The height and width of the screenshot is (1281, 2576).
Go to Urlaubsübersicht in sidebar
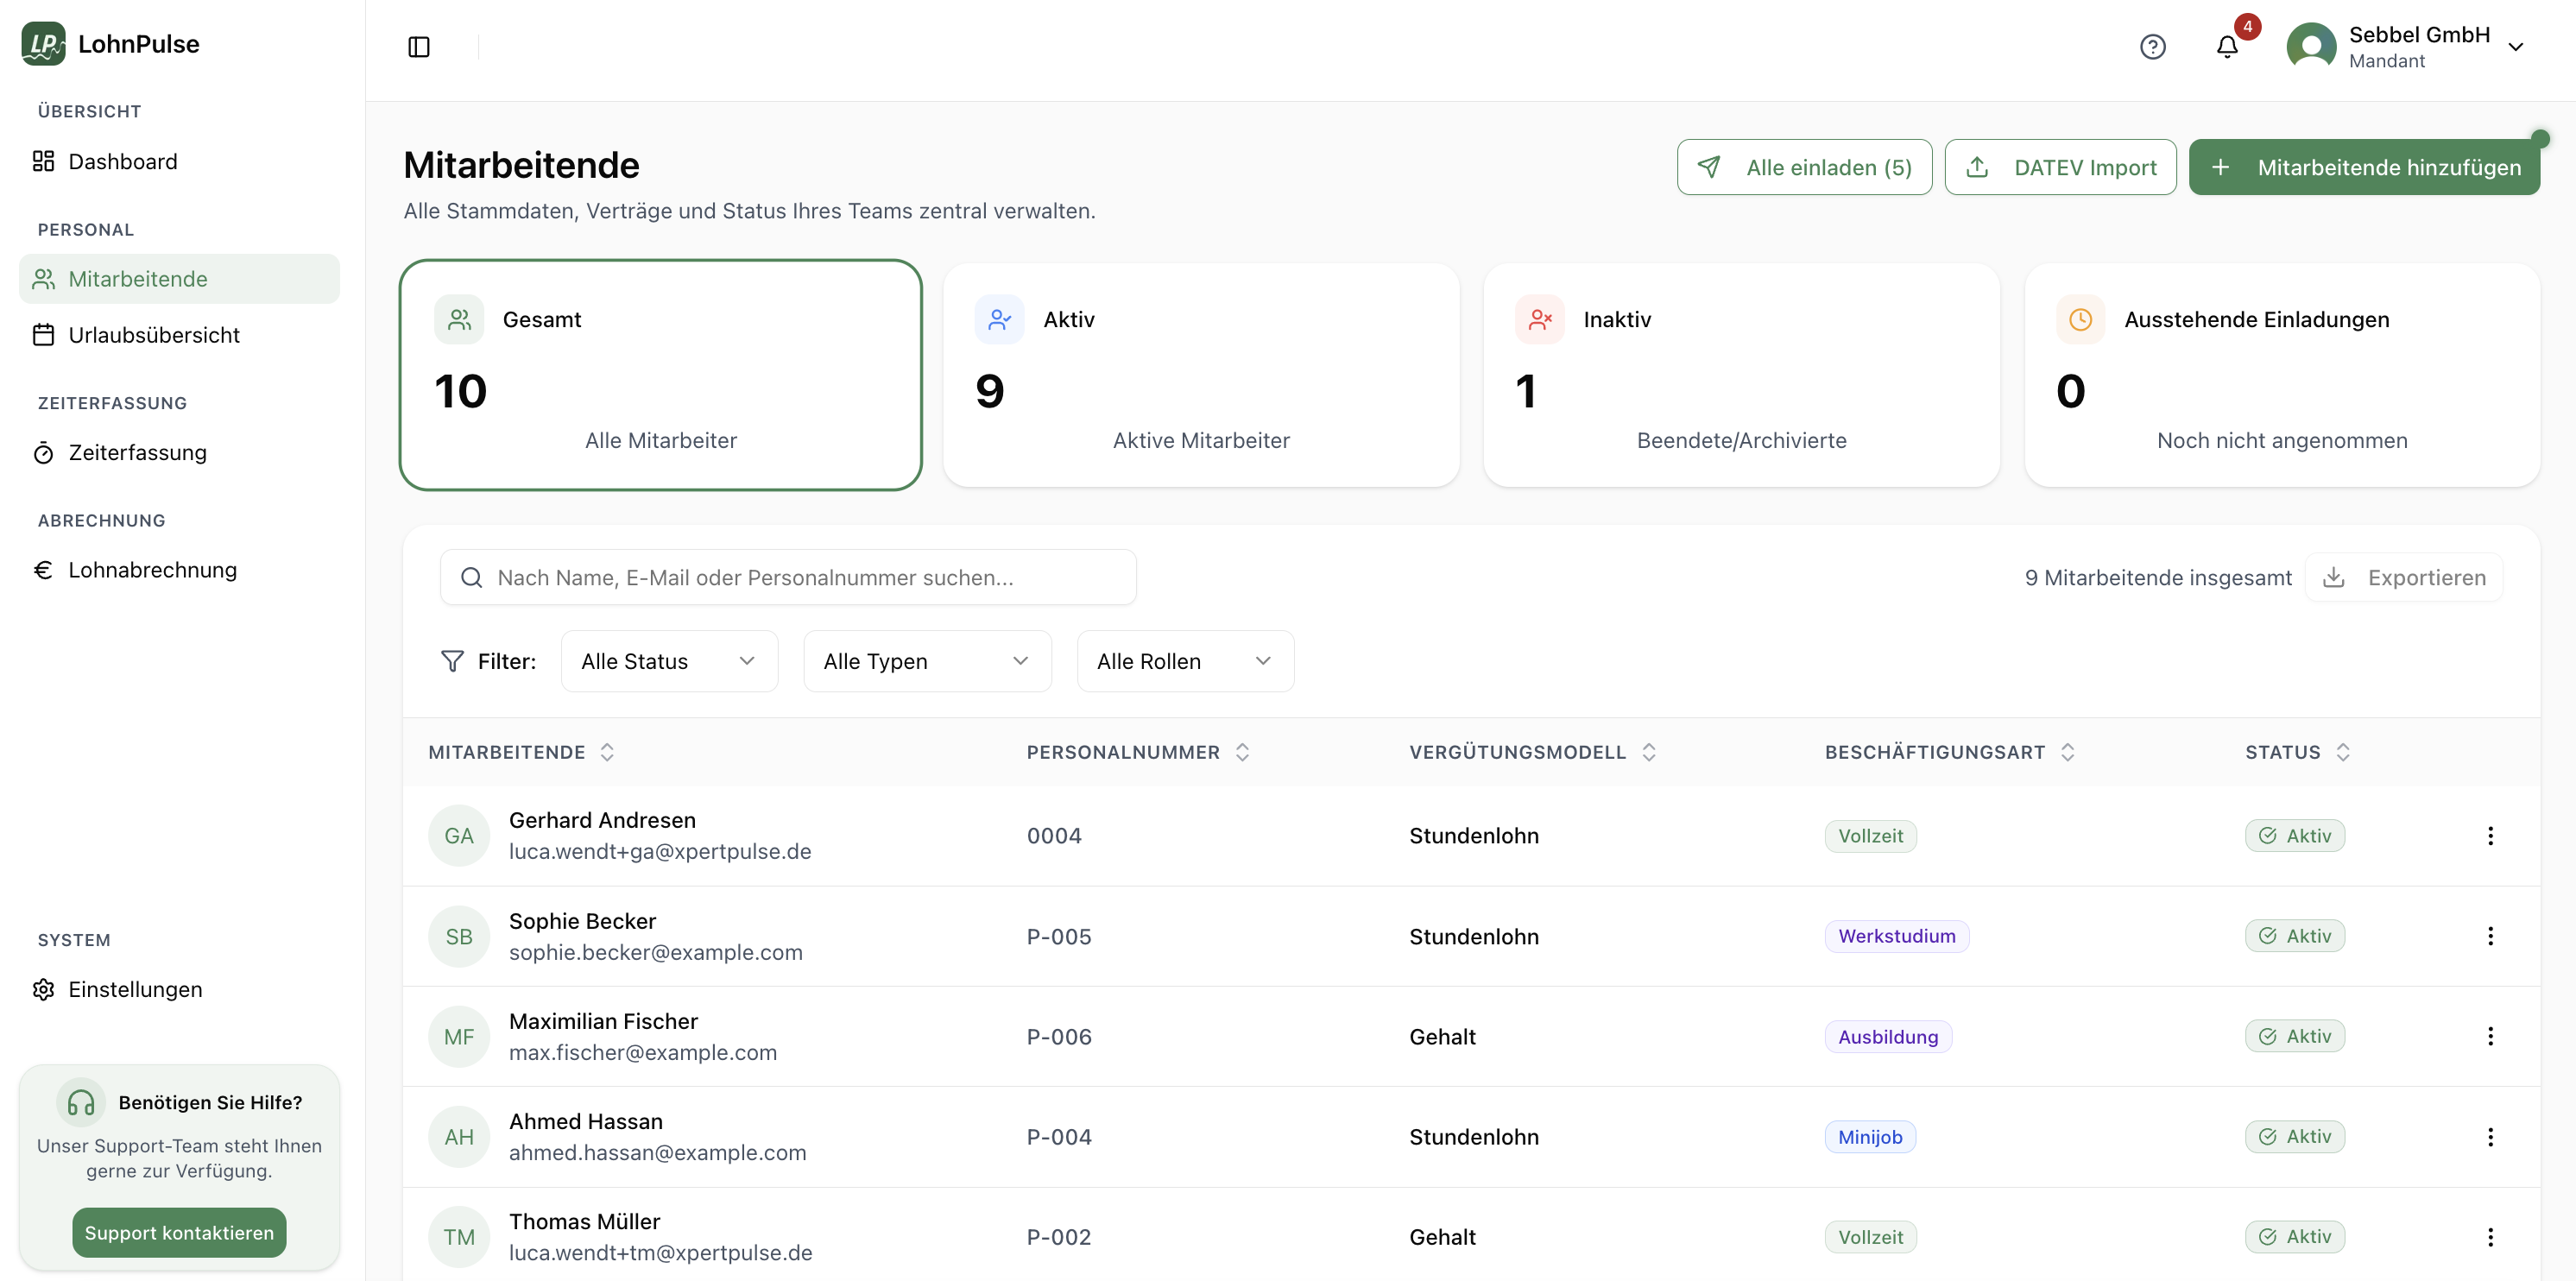(154, 335)
